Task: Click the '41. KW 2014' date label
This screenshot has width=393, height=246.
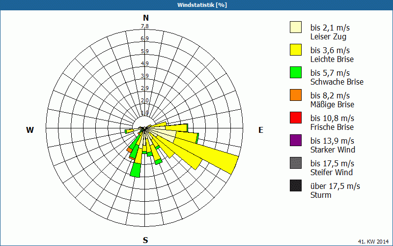Action: (x=373, y=242)
